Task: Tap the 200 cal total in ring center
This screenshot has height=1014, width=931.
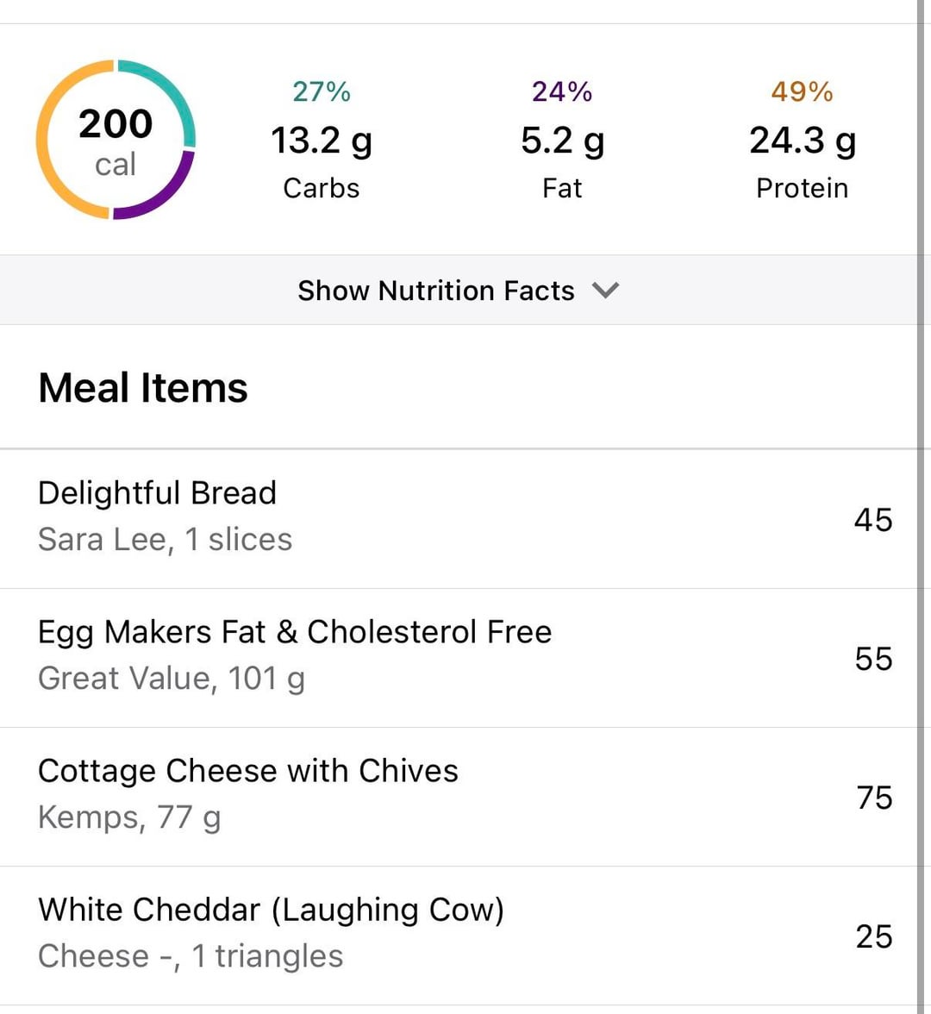Action: pos(116,140)
